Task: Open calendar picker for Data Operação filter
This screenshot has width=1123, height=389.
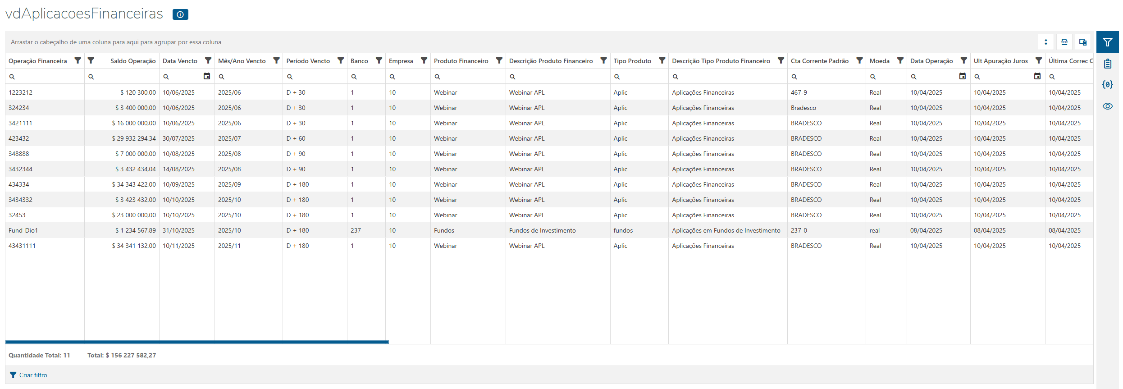Action: pyautogui.click(x=962, y=76)
